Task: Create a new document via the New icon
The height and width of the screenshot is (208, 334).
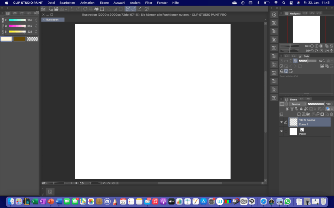Action: tap(50, 9)
